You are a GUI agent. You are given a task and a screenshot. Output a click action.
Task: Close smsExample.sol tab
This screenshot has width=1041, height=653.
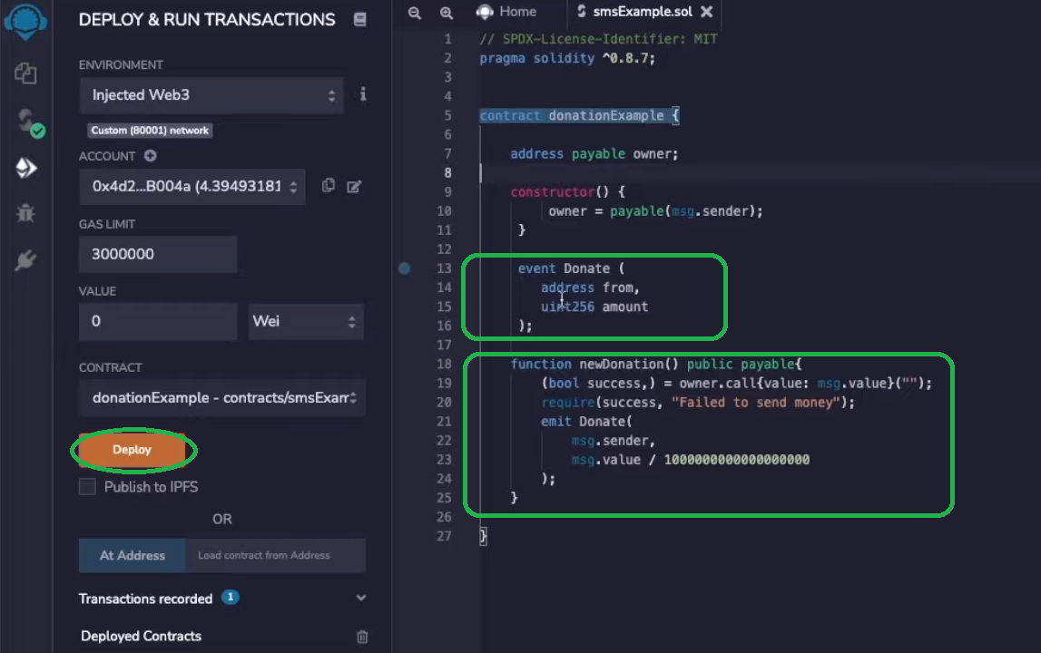coord(706,11)
